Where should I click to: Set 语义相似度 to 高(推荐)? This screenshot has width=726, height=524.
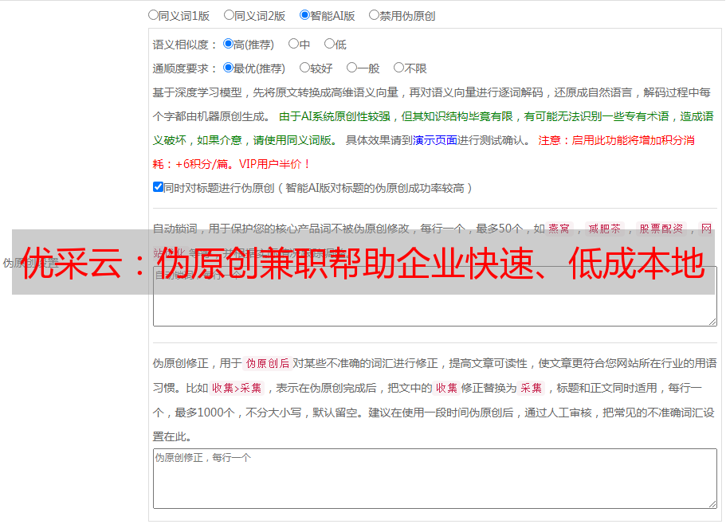tap(228, 44)
